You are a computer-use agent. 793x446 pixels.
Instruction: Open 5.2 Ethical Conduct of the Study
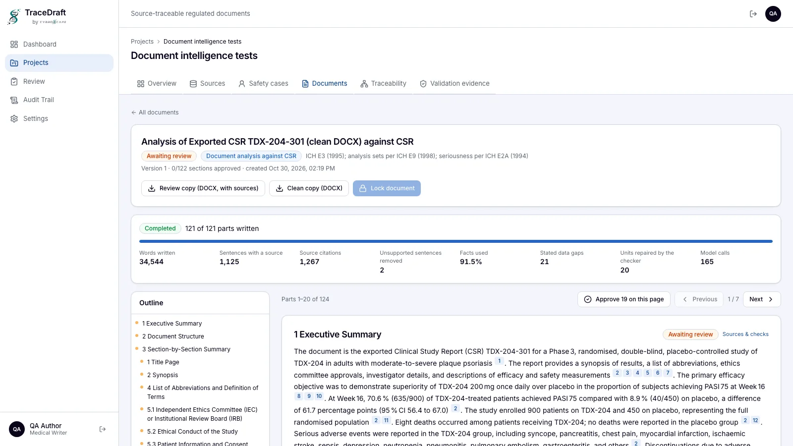coord(192,432)
